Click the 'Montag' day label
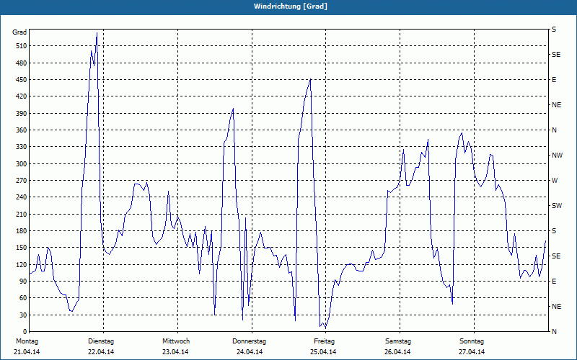577x360 pixels. 27,341
